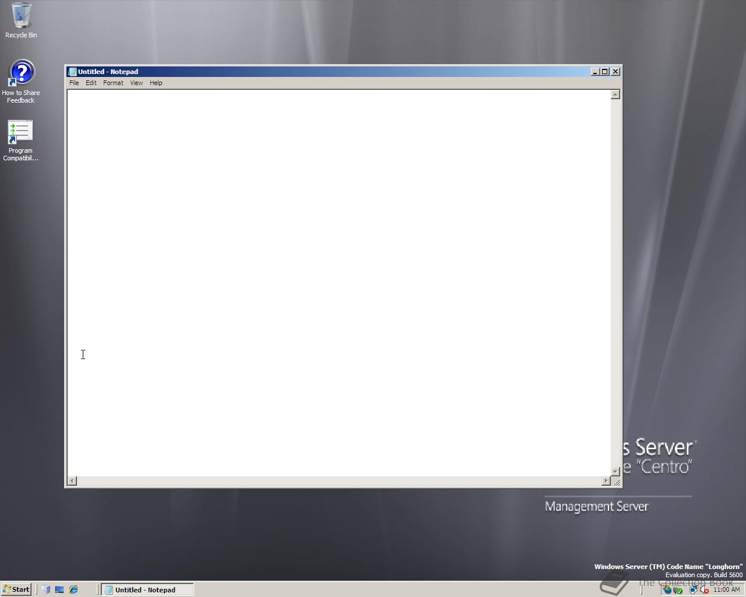Open the Format menu in Notepad

tap(113, 83)
